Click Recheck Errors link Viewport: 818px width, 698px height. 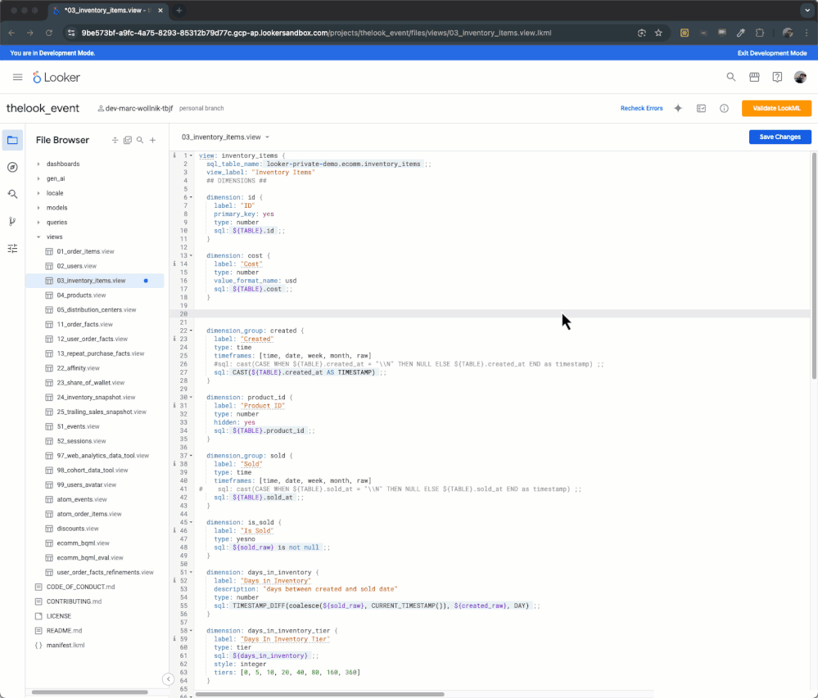(x=641, y=109)
